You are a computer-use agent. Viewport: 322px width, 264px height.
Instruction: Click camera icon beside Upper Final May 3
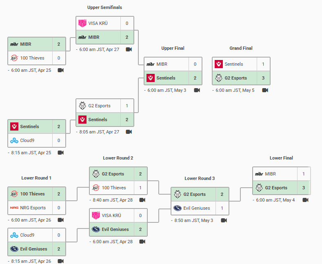pyautogui.click(x=197, y=90)
